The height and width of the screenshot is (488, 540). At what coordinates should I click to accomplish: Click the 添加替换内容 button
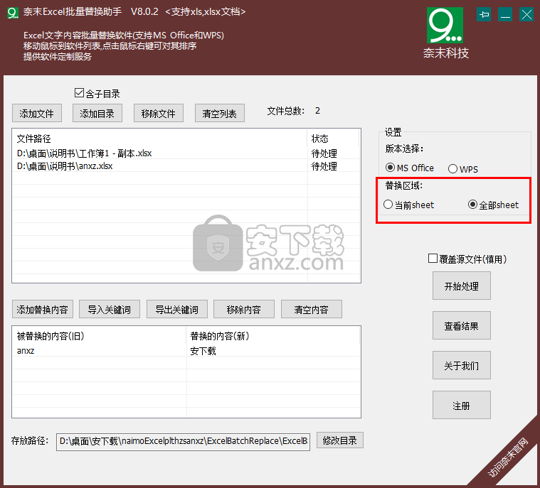(43, 309)
